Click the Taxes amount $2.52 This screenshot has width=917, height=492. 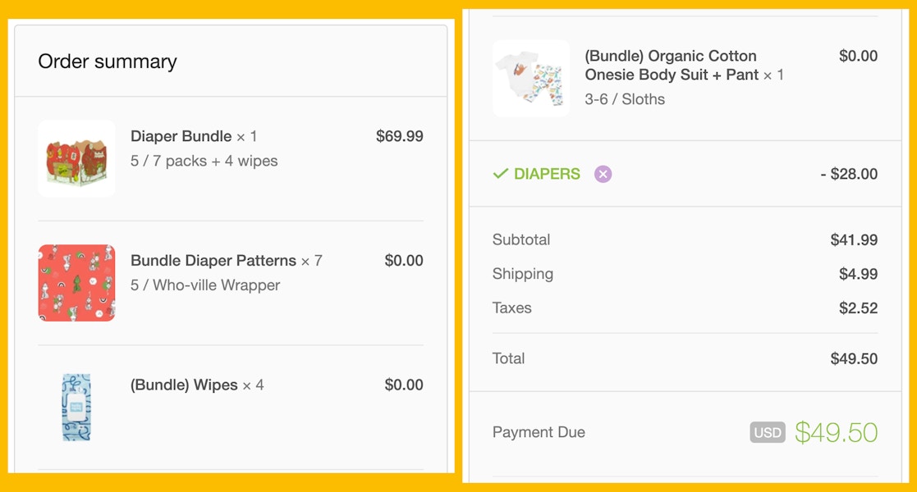click(x=858, y=308)
